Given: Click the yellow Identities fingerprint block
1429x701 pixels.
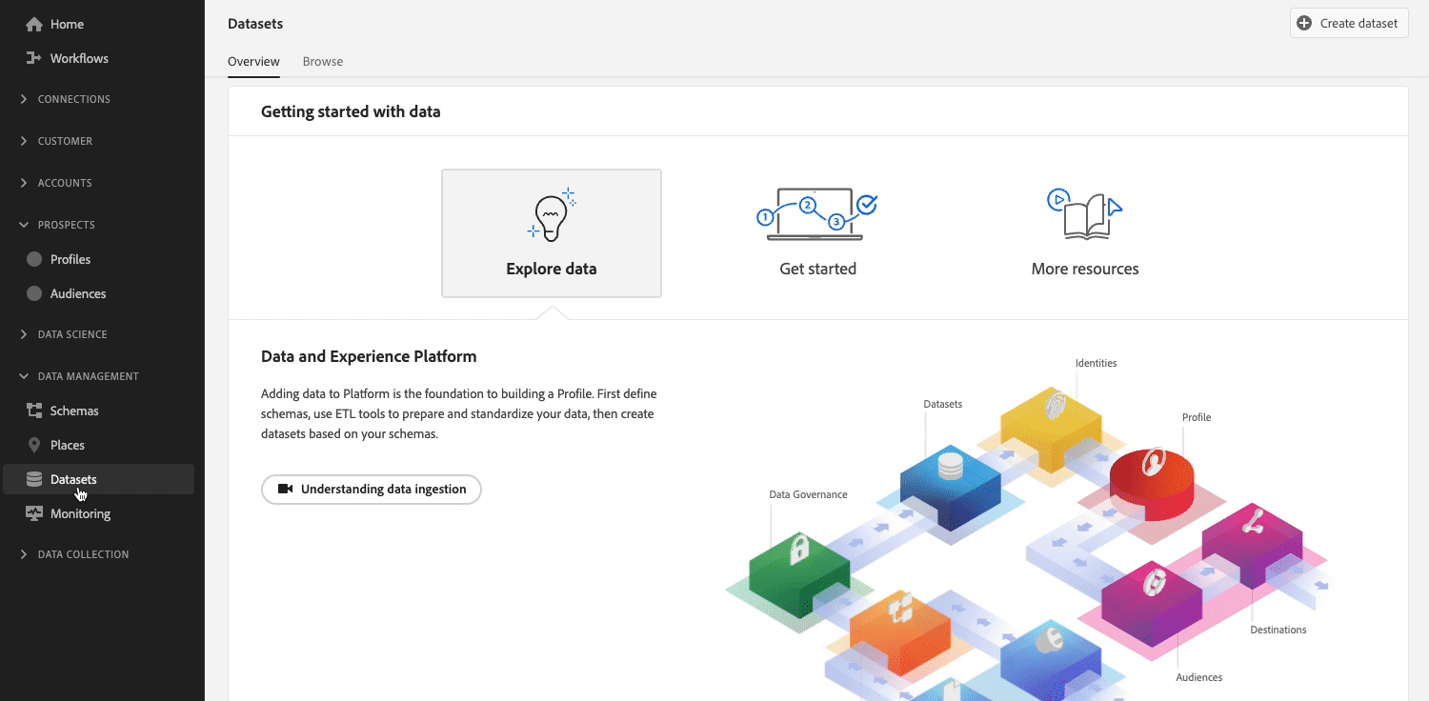Looking at the screenshot, I should 1052,429.
